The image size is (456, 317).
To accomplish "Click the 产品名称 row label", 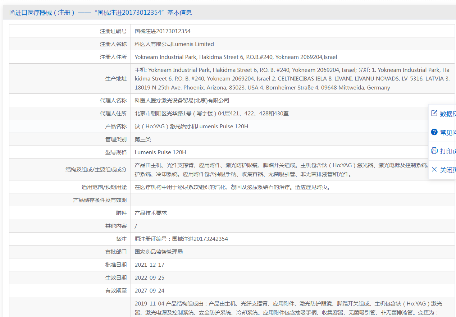I will pos(116,127).
